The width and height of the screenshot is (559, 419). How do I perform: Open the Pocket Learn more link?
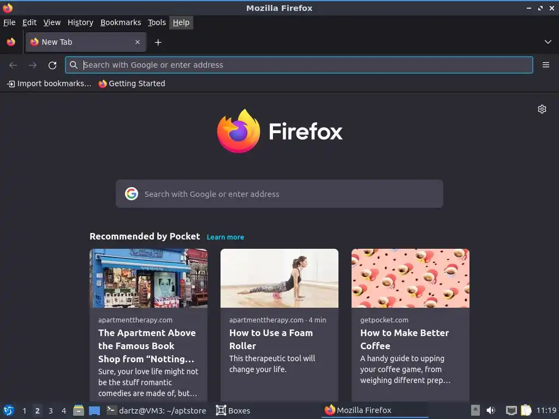click(225, 237)
